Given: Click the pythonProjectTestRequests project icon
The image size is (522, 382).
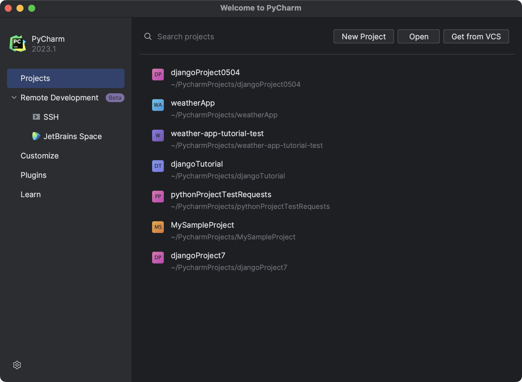Looking at the screenshot, I should 158,196.
